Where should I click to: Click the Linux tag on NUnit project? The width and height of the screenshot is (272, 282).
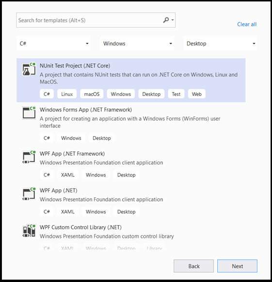(x=67, y=94)
